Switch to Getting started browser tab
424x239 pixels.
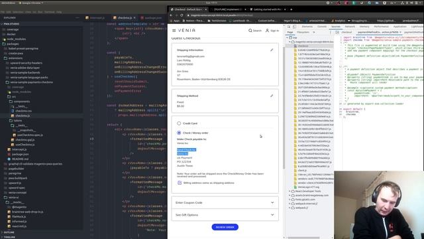click(x=268, y=9)
